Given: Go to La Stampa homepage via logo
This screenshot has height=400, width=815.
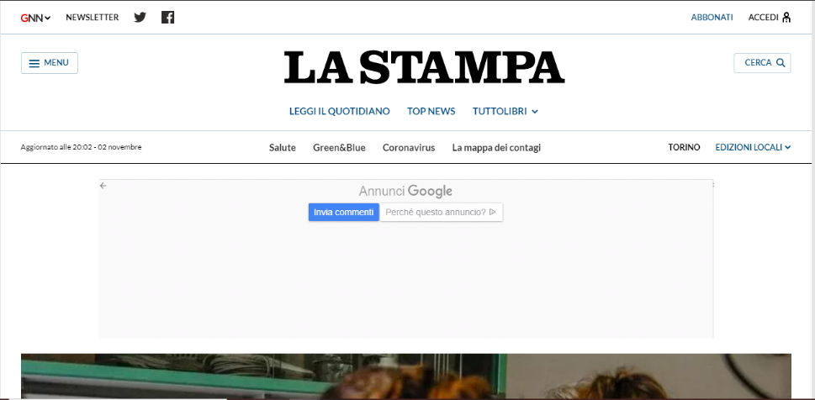Looking at the screenshot, I should click(424, 67).
